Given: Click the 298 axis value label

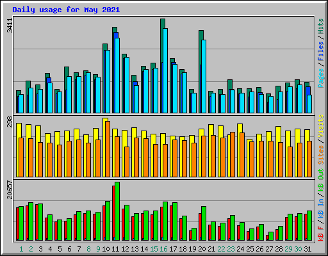Looking at the screenshot, I should (x=10, y=122).
